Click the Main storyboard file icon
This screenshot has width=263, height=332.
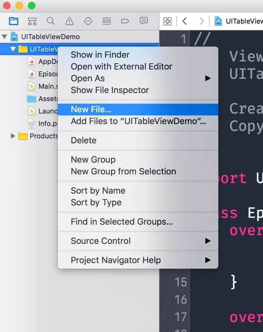32,86
